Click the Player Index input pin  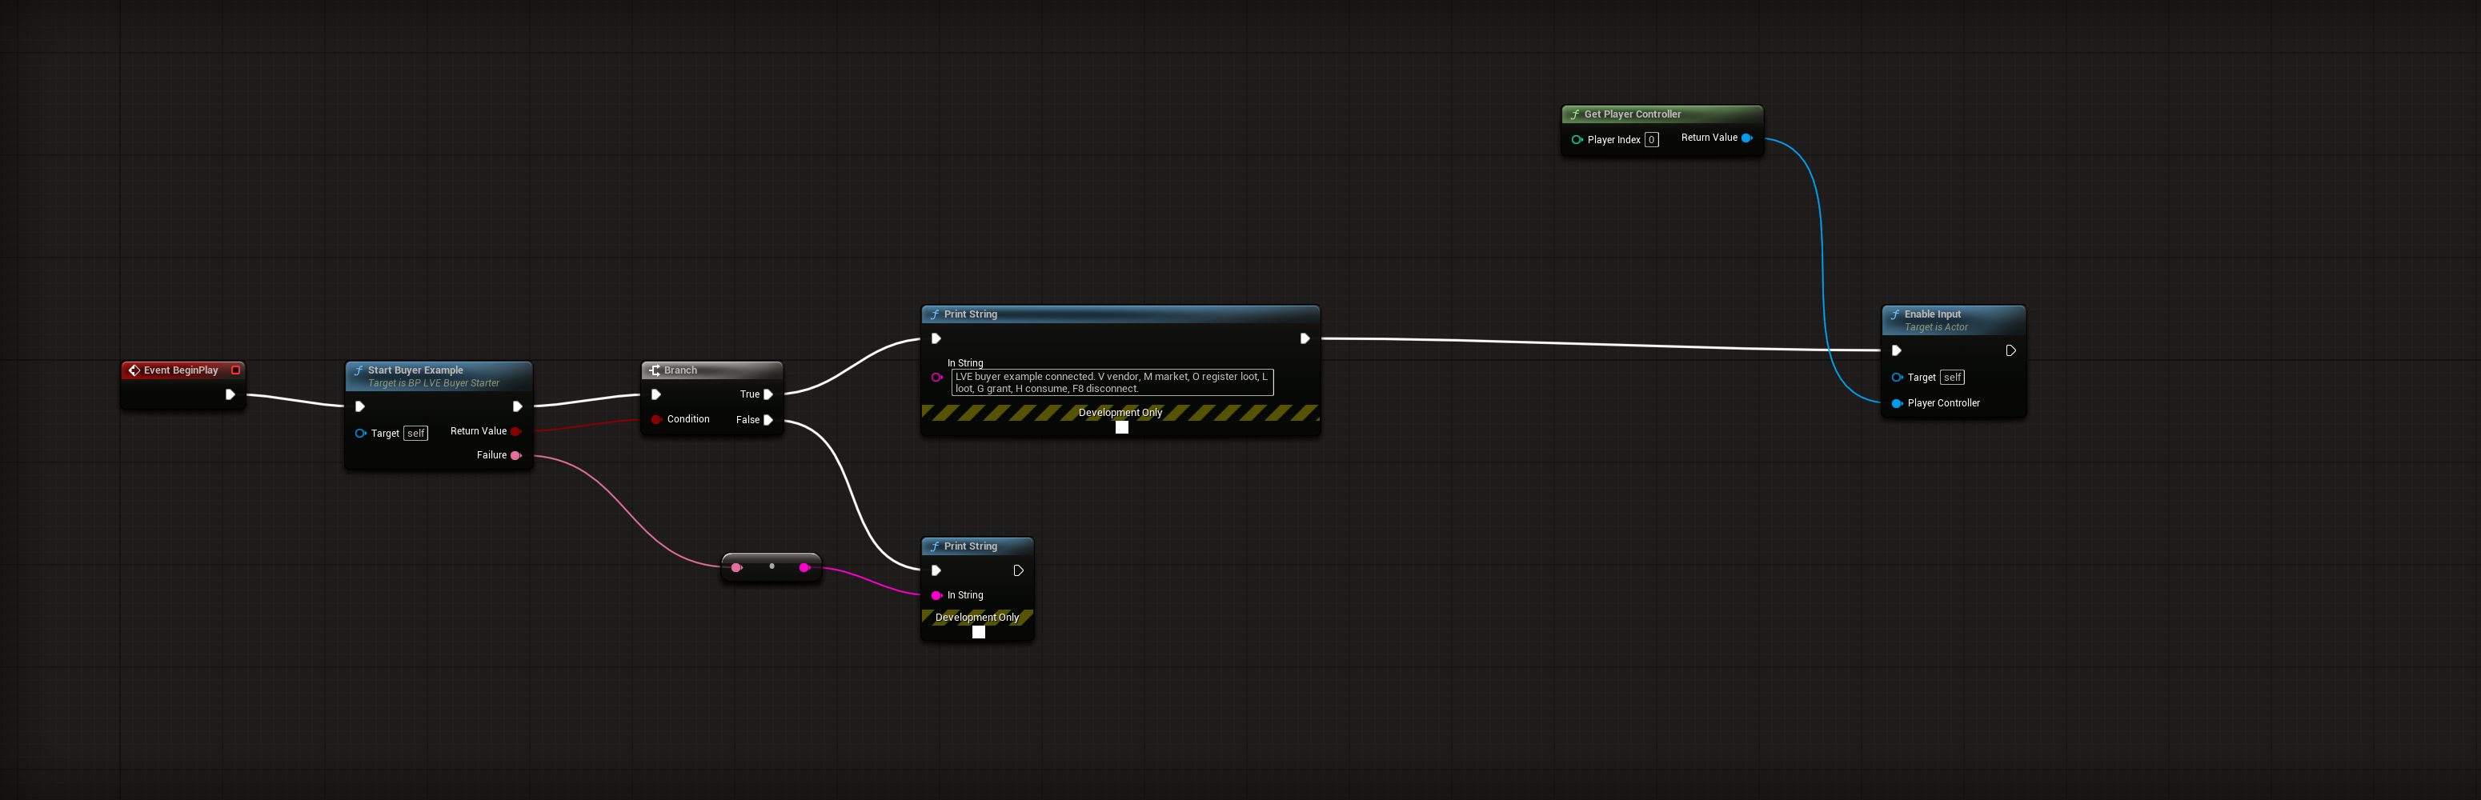pos(1577,139)
